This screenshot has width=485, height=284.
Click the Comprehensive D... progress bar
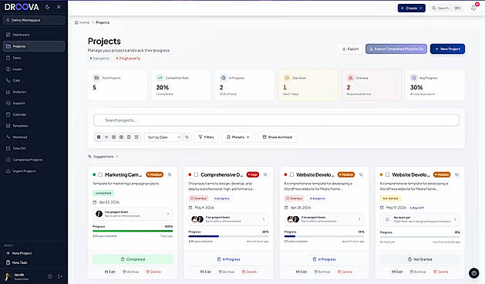click(x=228, y=236)
